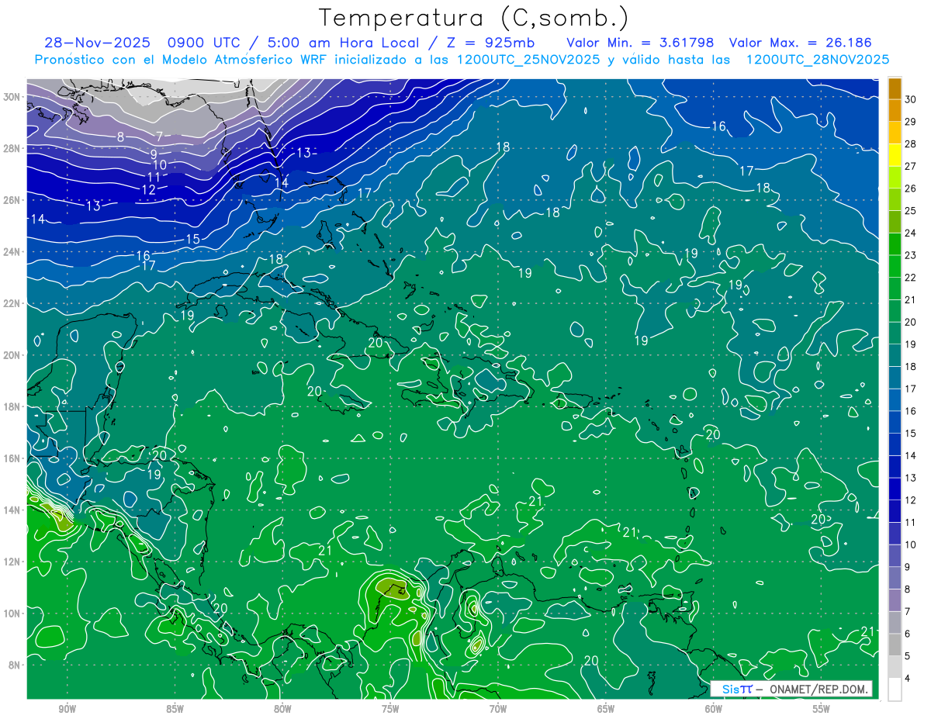Click the '4' label on the color scale
Screen dimensions: 931x719
coord(909,679)
